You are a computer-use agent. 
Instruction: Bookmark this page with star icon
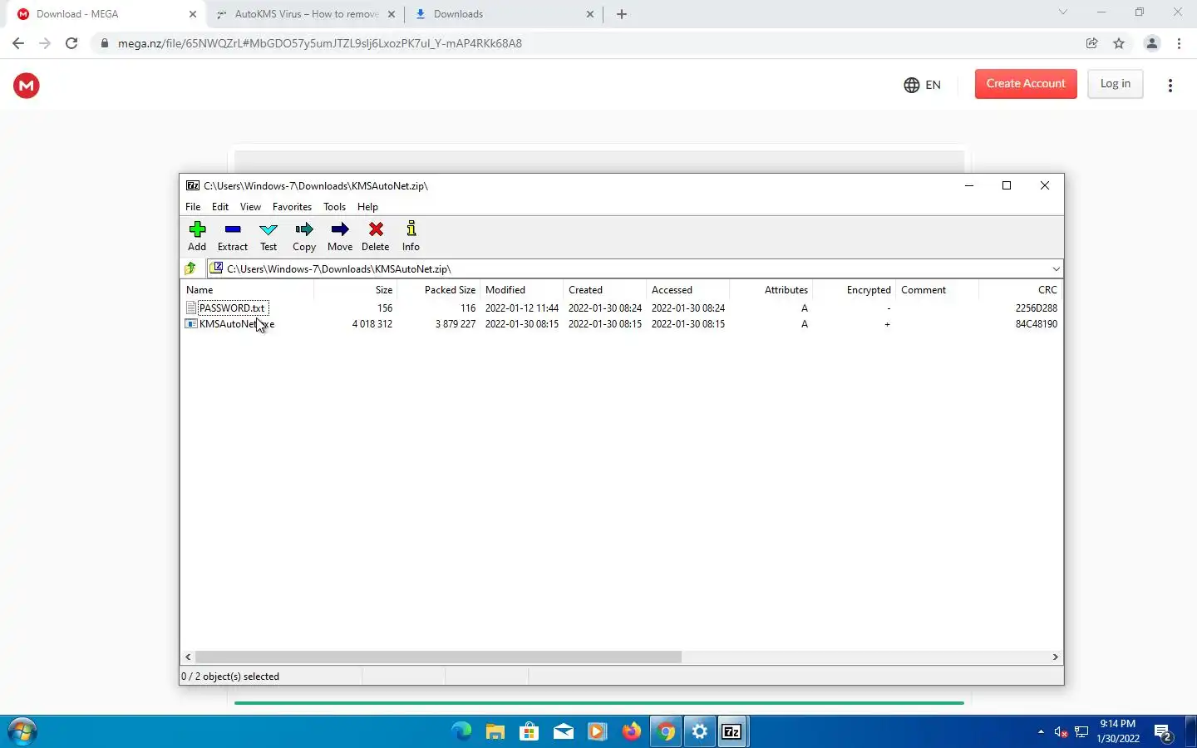(1119, 43)
